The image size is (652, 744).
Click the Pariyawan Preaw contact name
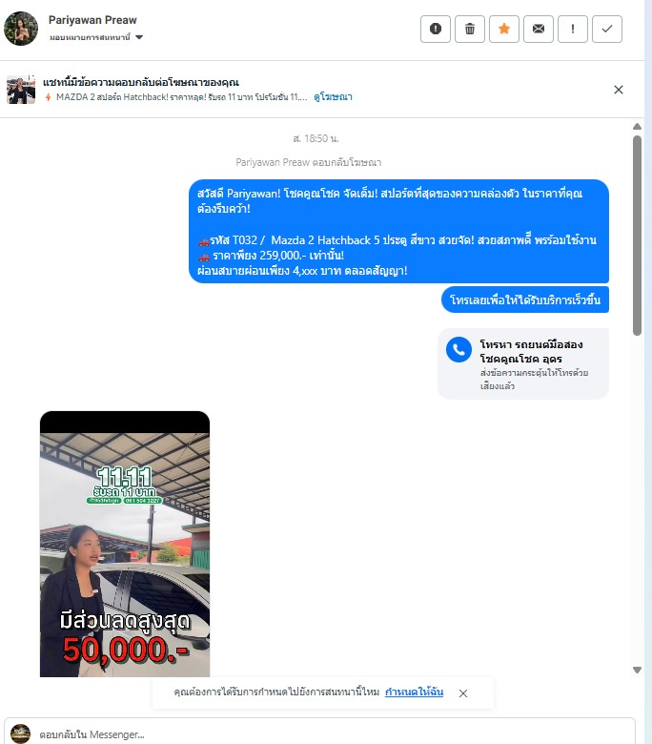tap(92, 20)
